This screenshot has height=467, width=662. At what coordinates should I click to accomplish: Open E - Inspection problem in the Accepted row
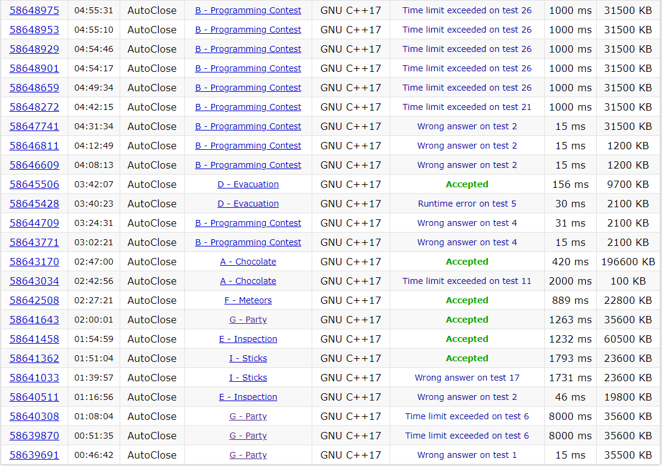(248, 339)
